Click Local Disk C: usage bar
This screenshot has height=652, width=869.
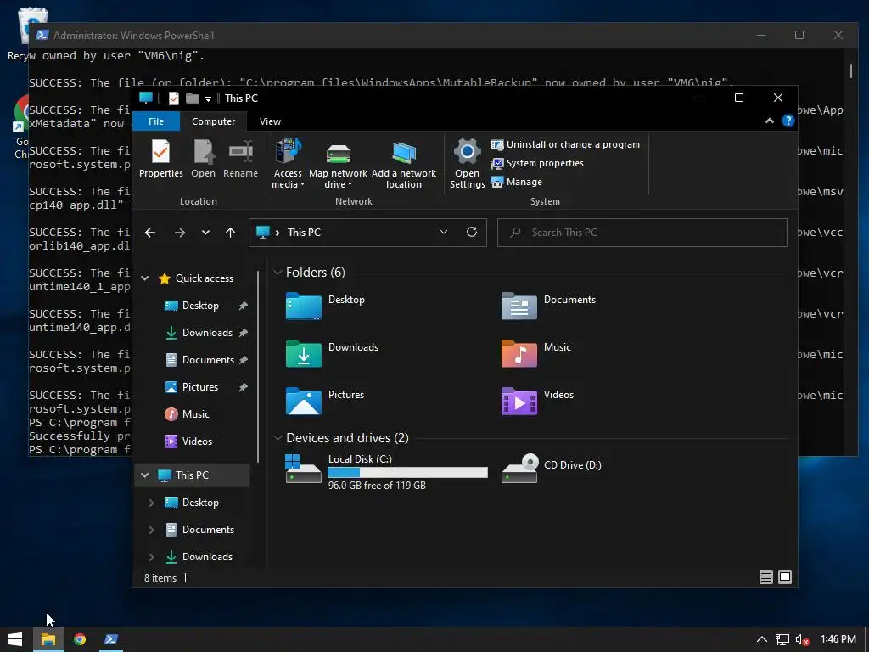pos(408,472)
